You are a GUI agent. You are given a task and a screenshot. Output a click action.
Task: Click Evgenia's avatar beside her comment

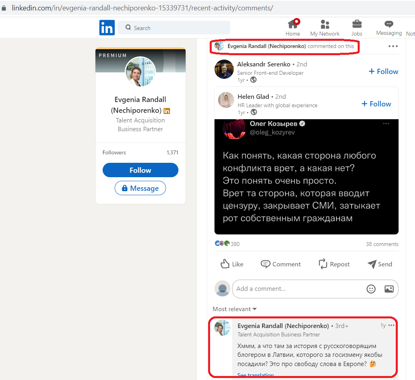pyautogui.click(x=222, y=328)
